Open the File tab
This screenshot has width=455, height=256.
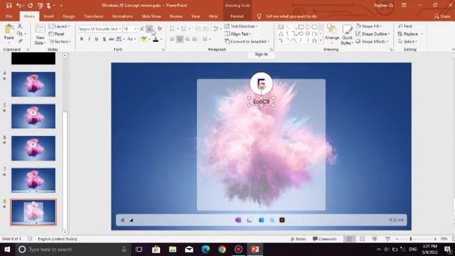(x=9, y=16)
